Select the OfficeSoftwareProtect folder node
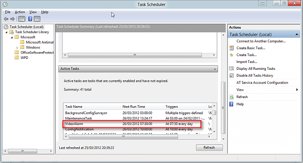This screenshot has height=163, width=303. tap(37, 52)
